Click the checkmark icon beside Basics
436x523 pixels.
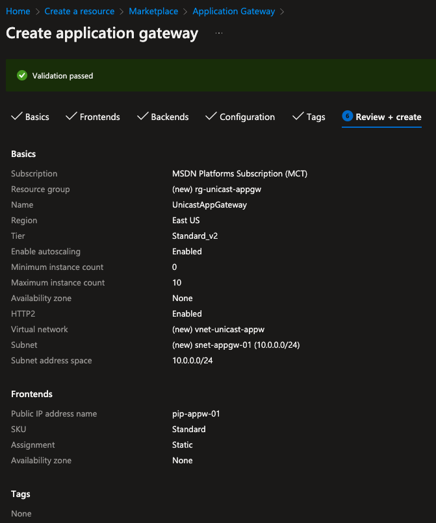(x=17, y=117)
